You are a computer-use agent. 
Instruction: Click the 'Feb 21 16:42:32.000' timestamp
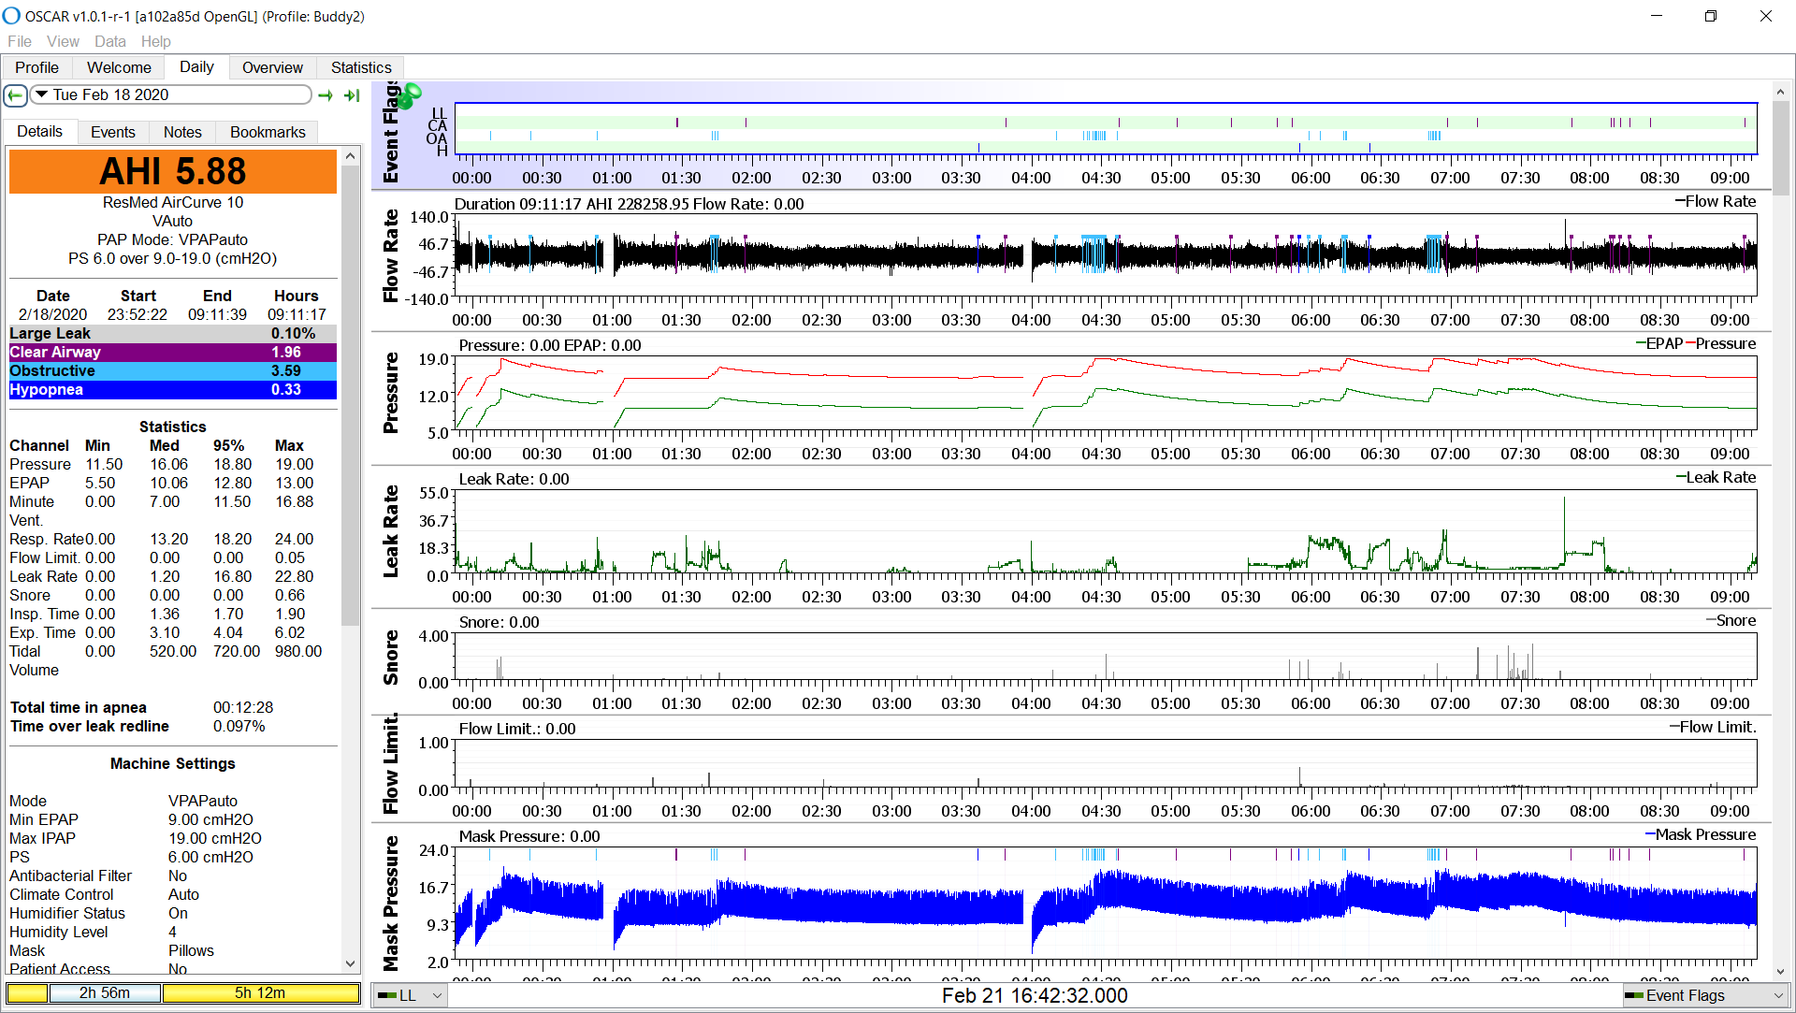[x=1035, y=995]
